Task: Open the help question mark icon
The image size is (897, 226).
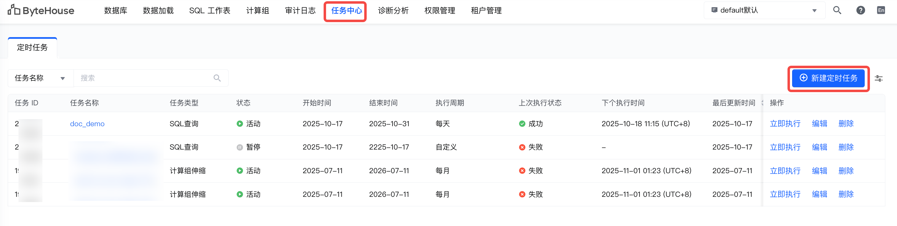Action: tap(860, 10)
